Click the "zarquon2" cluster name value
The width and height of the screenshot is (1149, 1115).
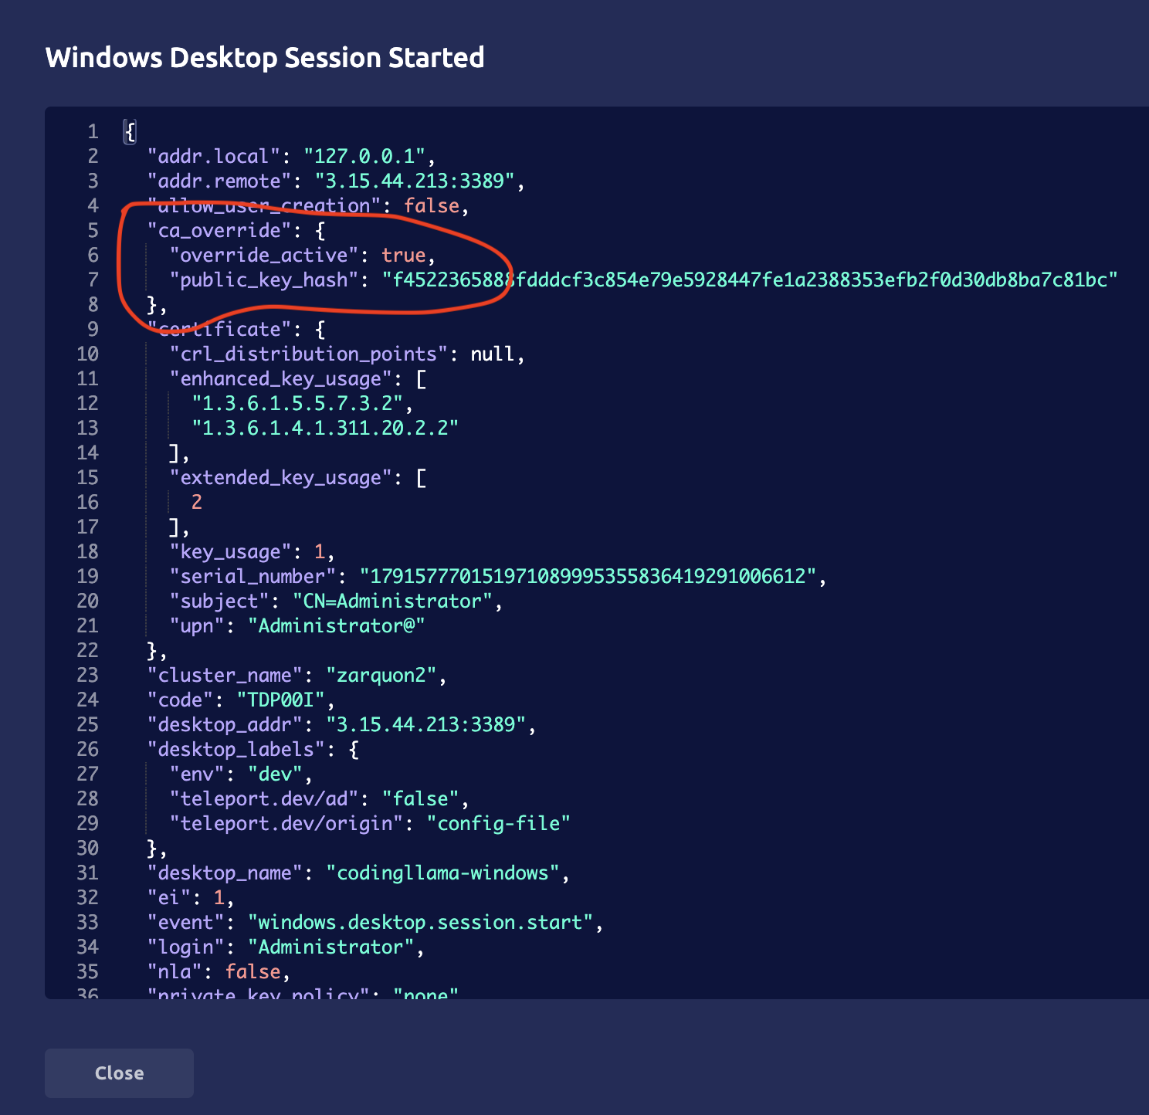point(381,675)
